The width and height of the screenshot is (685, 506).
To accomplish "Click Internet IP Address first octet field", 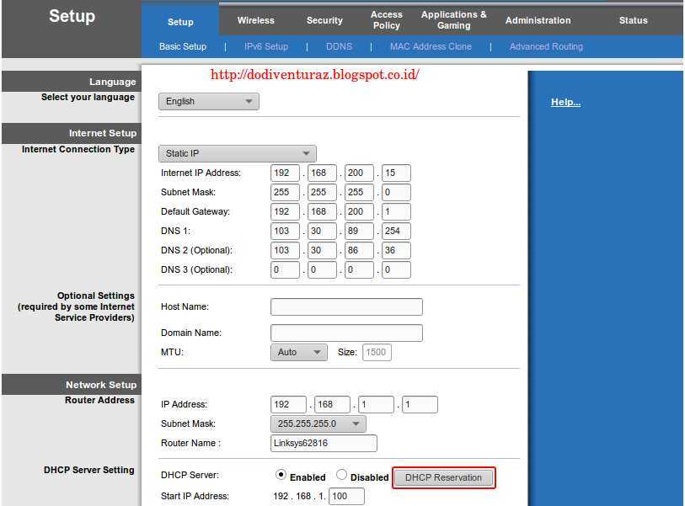I will tap(285, 173).
